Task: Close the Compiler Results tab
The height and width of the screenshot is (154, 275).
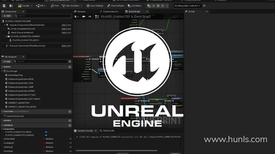Action: [x=96, y=131]
